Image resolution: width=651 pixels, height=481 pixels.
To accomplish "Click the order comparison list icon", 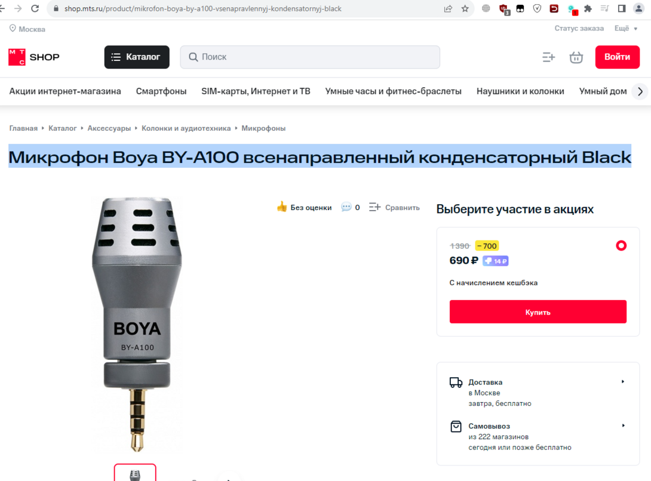I will [548, 57].
